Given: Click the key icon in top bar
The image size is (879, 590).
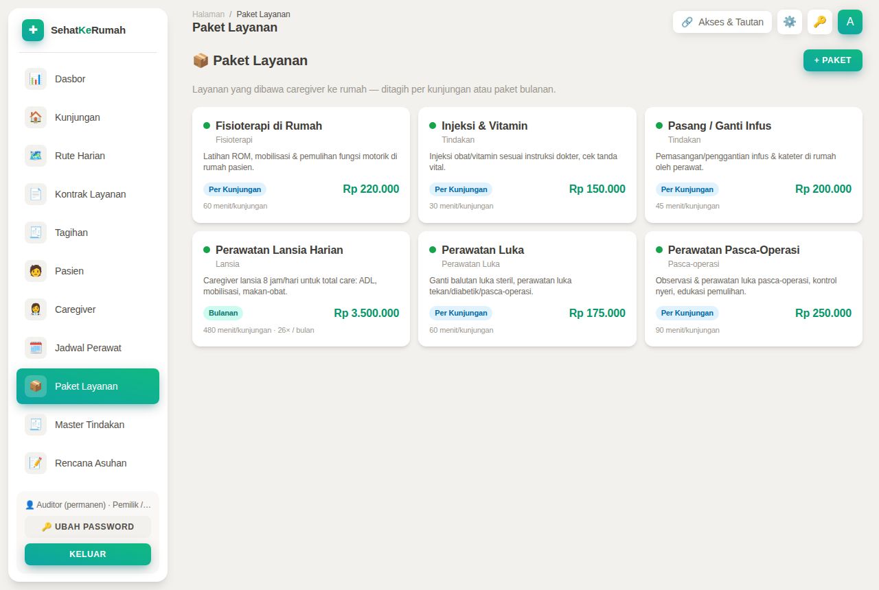Looking at the screenshot, I should pyautogui.click(x=820, y=22).
